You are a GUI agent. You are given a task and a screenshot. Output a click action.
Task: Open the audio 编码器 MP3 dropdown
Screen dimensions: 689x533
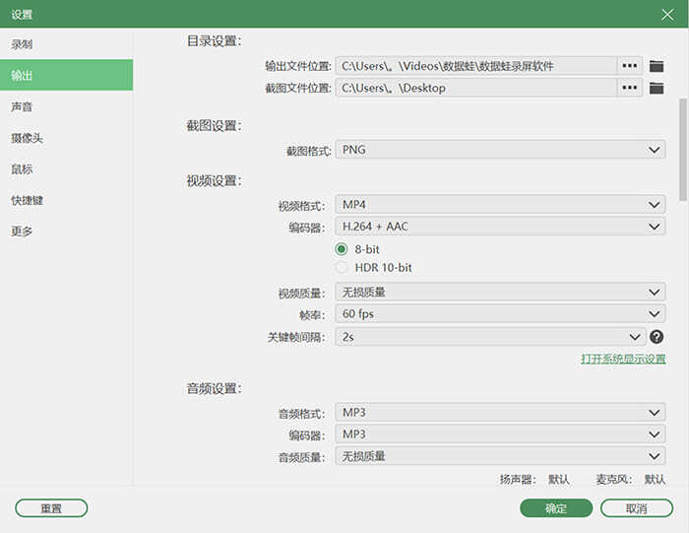click(500, 434)
